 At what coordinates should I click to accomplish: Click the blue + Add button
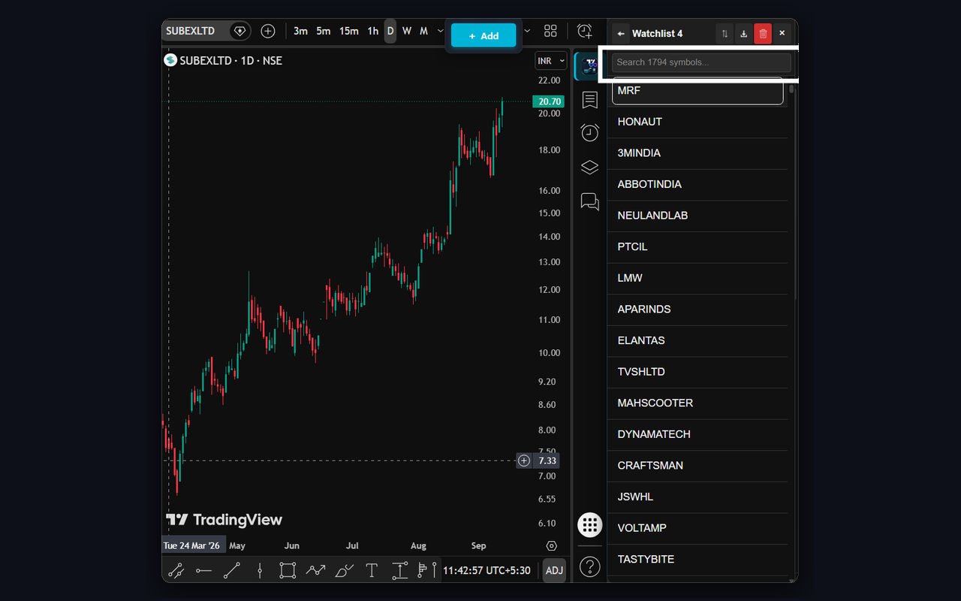tap(484, 35)
